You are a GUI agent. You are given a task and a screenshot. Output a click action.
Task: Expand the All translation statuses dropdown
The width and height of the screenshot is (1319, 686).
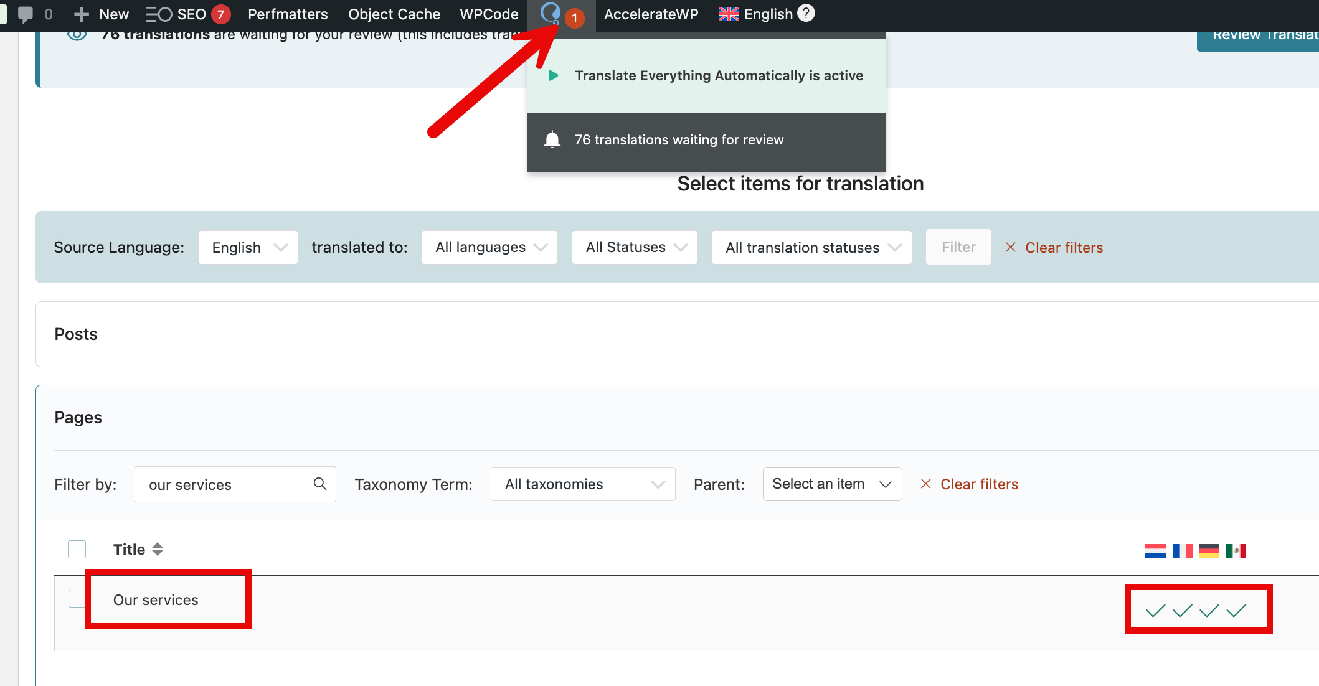coord(811,248)
